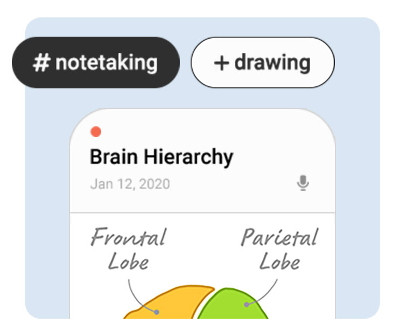Click the orange recording dot above the title
This screenshot has height=332, width=406.
point(96,132)
